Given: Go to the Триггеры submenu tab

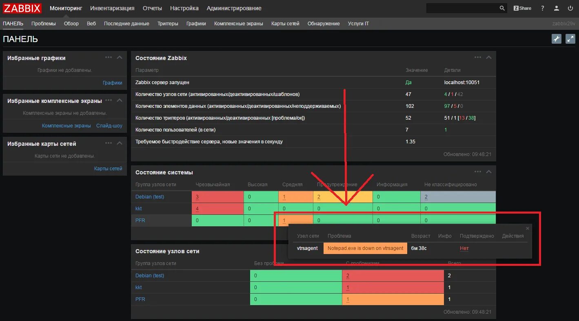Looking at the screenshot, I should pos(168,24).
